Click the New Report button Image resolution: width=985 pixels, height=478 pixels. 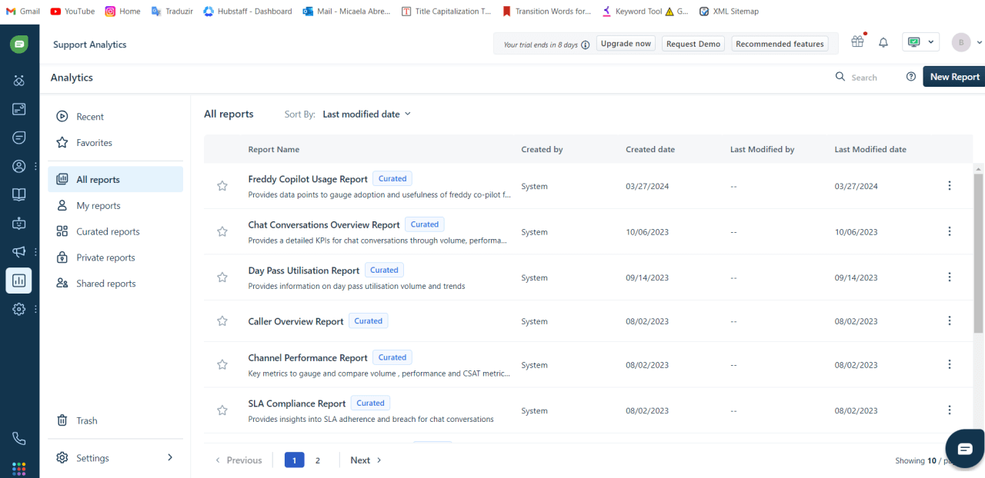coord(954,76)
